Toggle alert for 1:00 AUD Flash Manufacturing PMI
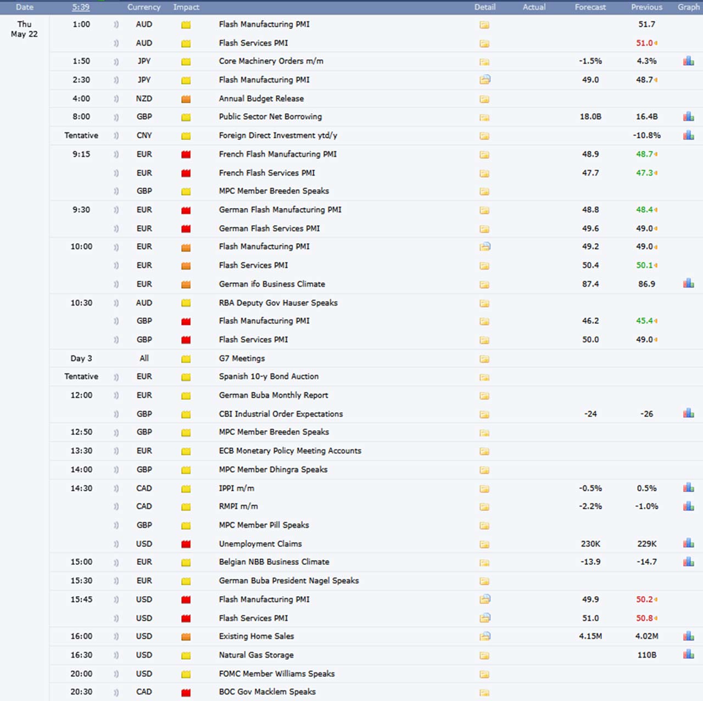The width and height of the screenshot is (703, 701). (x=116, y=25)
